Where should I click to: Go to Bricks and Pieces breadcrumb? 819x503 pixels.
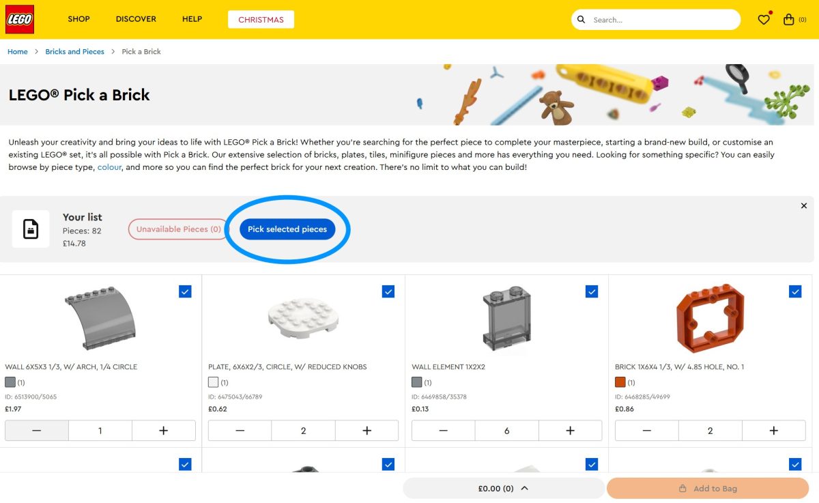[74, 52]
